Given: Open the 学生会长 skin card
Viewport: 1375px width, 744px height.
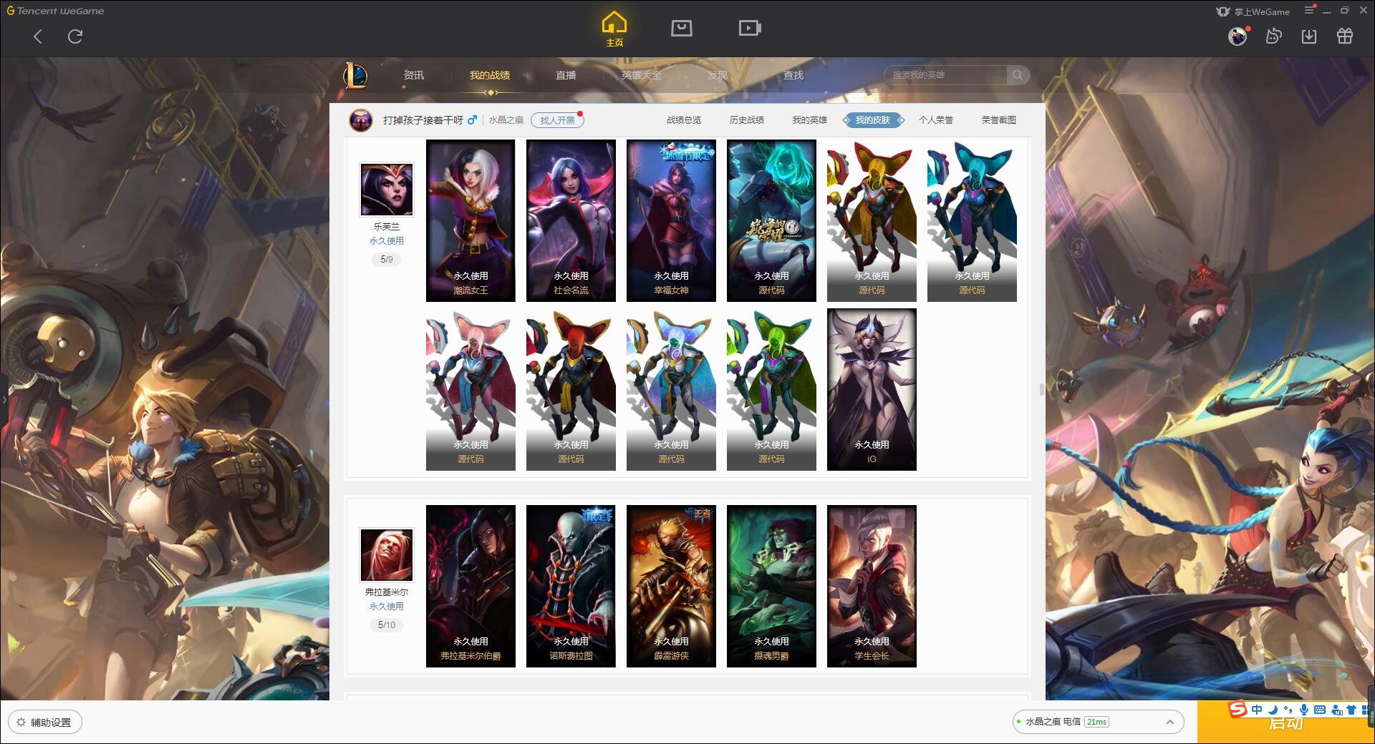Looking at the screenshot, I should [872, 586].
